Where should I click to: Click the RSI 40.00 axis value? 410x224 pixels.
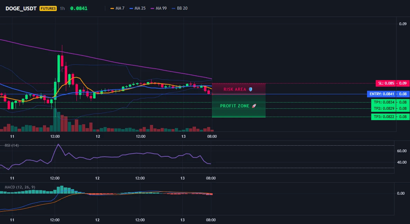[402, 162]
